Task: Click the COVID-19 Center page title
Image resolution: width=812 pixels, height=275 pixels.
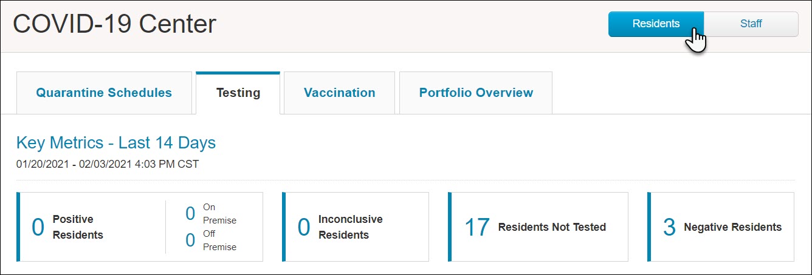Action: (x=115, y=24)
